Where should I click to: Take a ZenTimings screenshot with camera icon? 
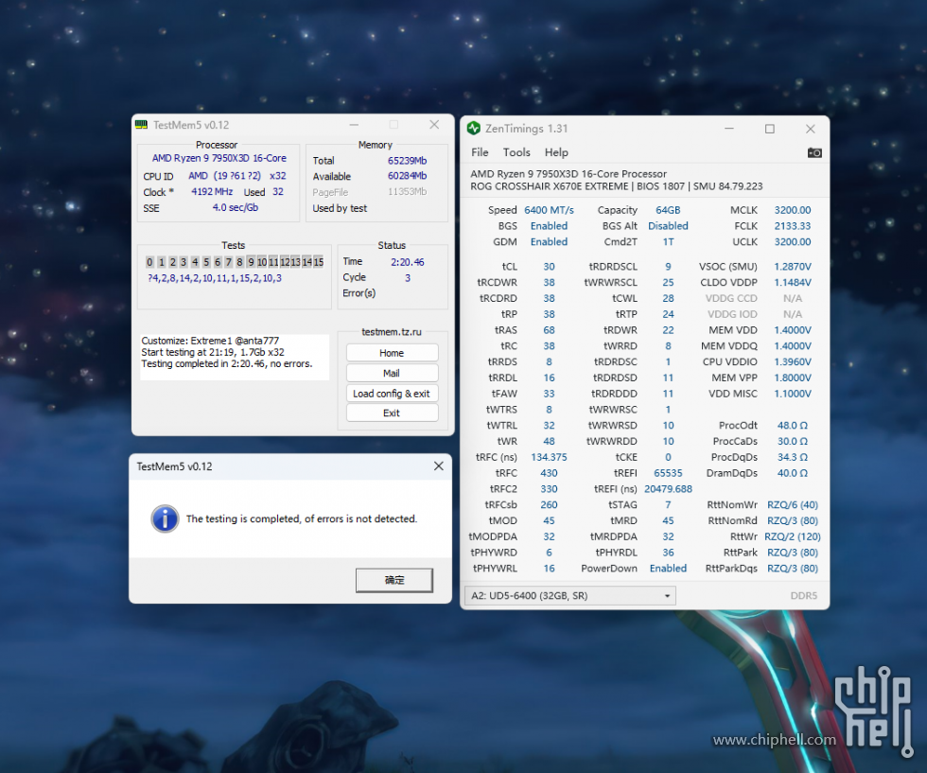[814, 152]
